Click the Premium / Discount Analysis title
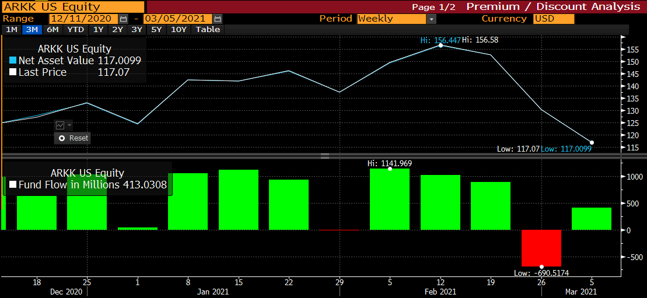The width and height of the screenshot is (647, 298). point(553,6)
